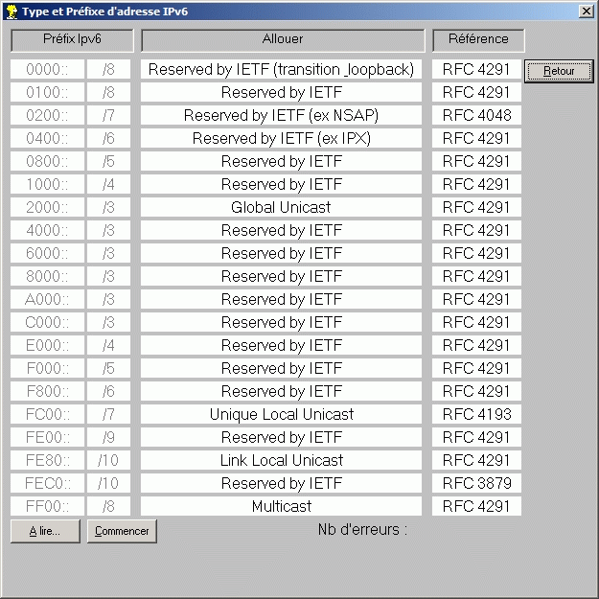
Task: Click the application icon in title bar
Action: tap(11, 11)
